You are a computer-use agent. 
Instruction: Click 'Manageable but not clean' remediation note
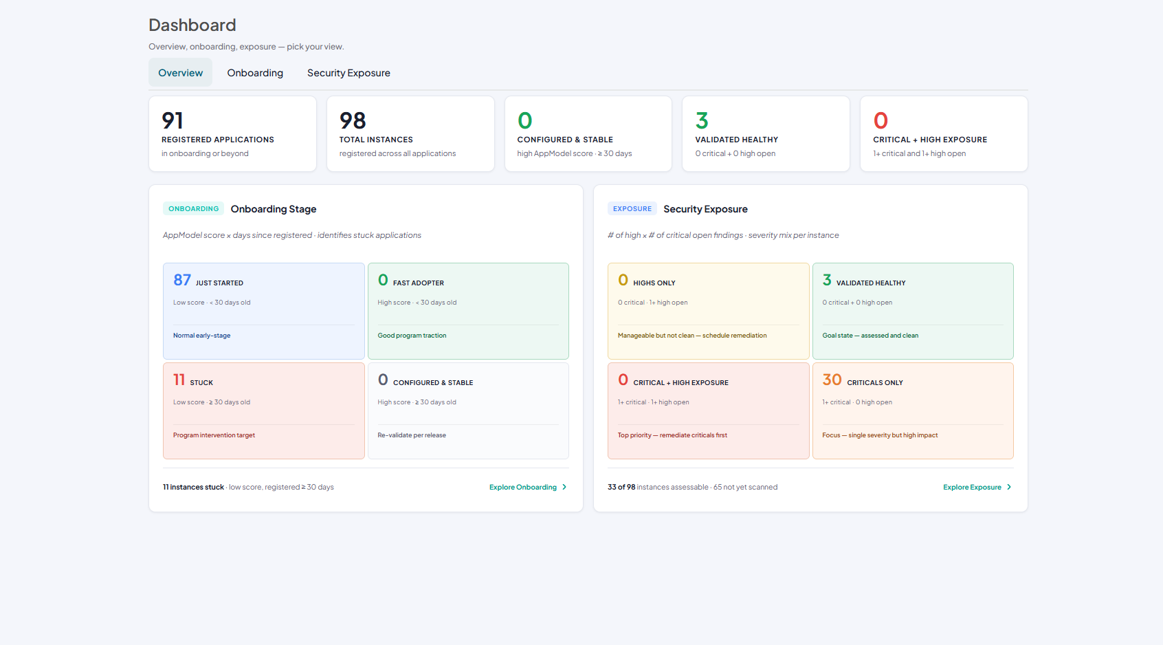pyautogui.click(x=692, y=336)
